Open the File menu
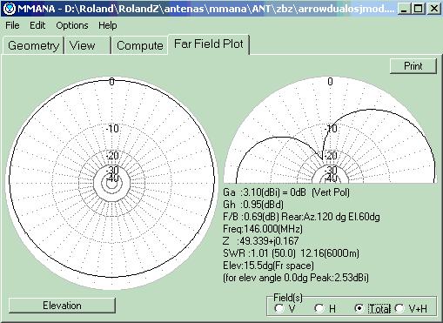This screenshot has width=443, height=323. [x=12, y=25]
